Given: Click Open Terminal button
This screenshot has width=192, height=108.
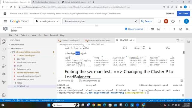Looking at the screenshot, I should [x=134, y=29].
